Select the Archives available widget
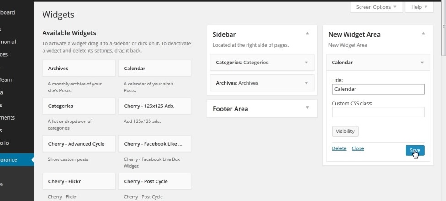 pyautogui.click(x=79, y=69)
